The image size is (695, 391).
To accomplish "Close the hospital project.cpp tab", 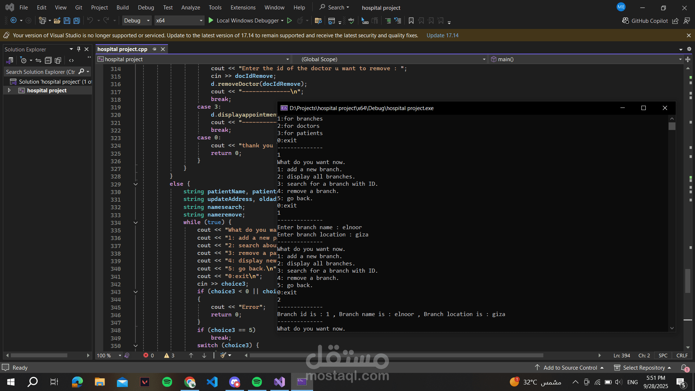I will coord(163,49).
